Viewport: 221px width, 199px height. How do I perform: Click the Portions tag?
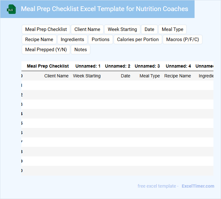tap(100, 39)
